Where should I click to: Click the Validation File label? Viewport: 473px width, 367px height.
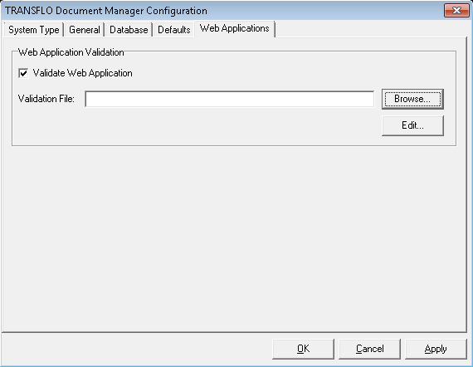click(x=46, y=99)
